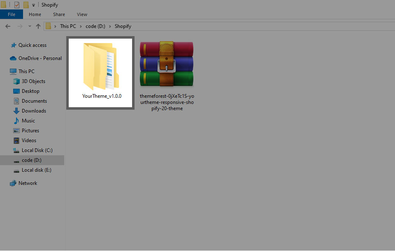Click the Network icon in sidebar

tap(13, 183)
